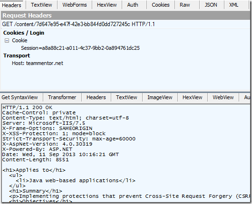Open the Get SyntaxView response tab
Viewport: 252px width, 204px height.
click(19, 97)
